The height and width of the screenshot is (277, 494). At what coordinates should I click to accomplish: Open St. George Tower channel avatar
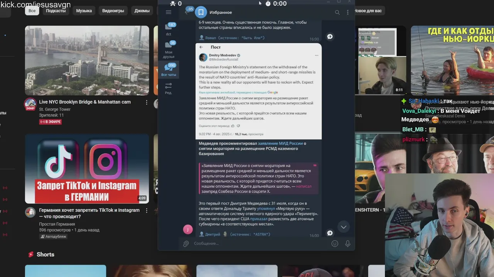click(x=30, y=104)
